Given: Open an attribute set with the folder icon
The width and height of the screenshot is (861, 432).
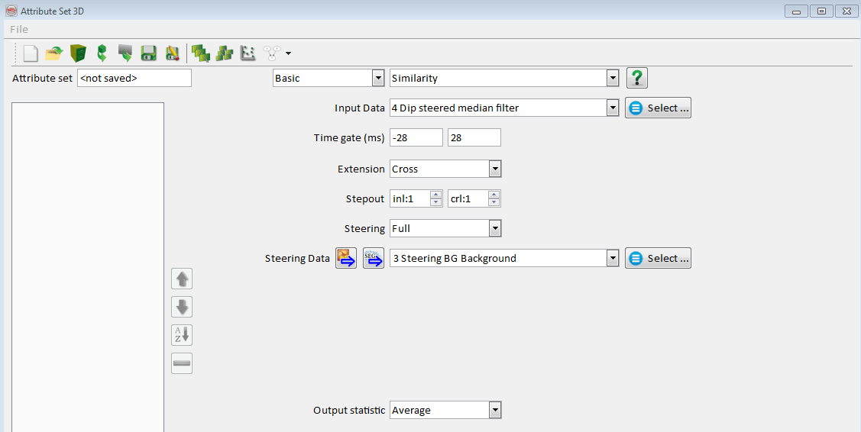Looking at the screenshot, I should tap(53, 53).
